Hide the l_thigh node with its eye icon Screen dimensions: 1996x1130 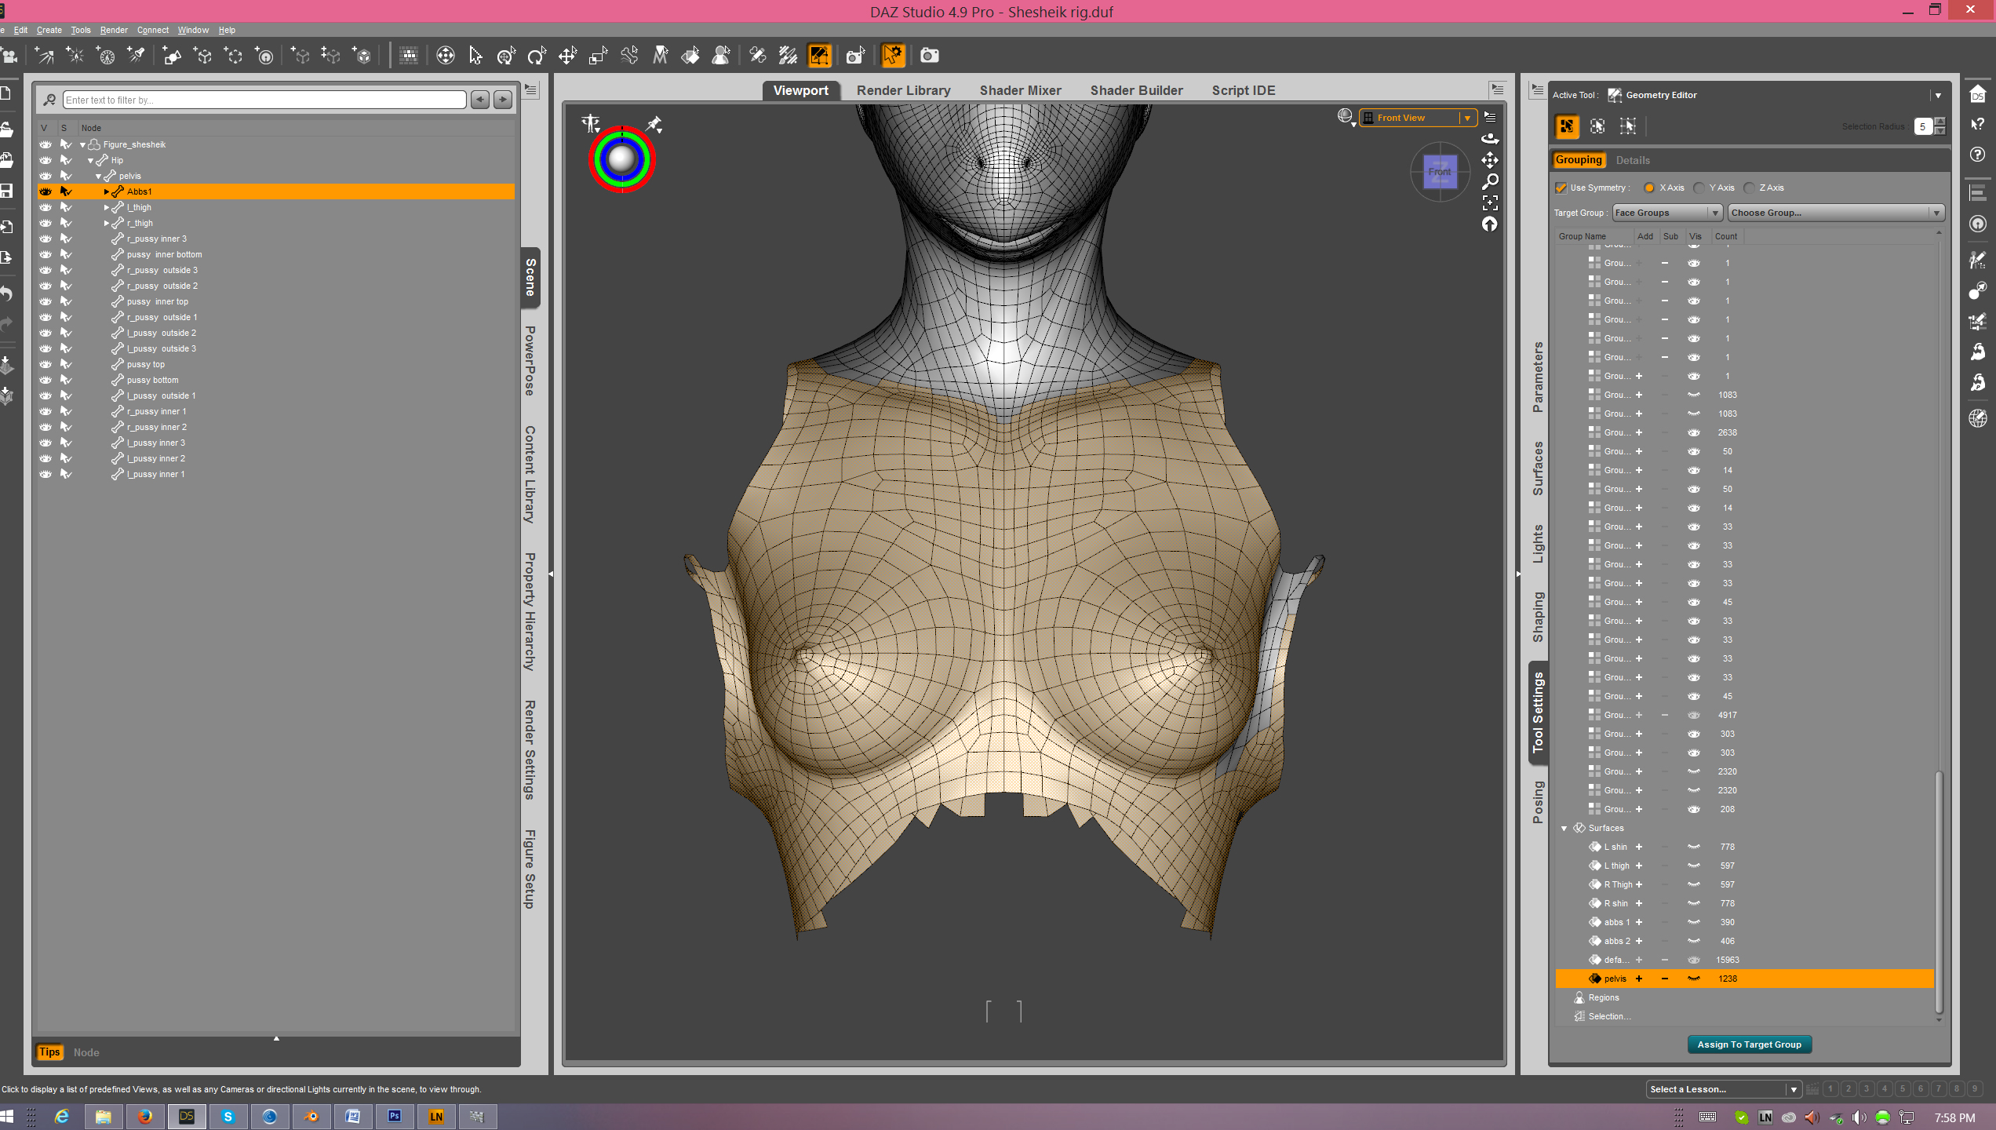coord(46,207)
